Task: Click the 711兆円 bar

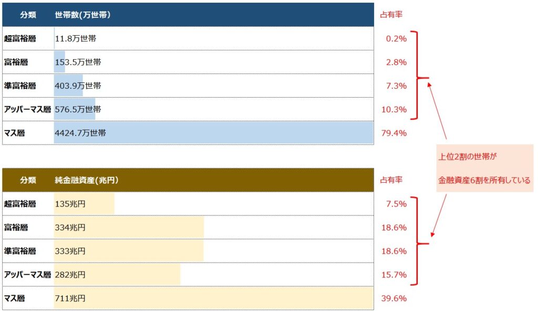Action: tap(213, 298)
